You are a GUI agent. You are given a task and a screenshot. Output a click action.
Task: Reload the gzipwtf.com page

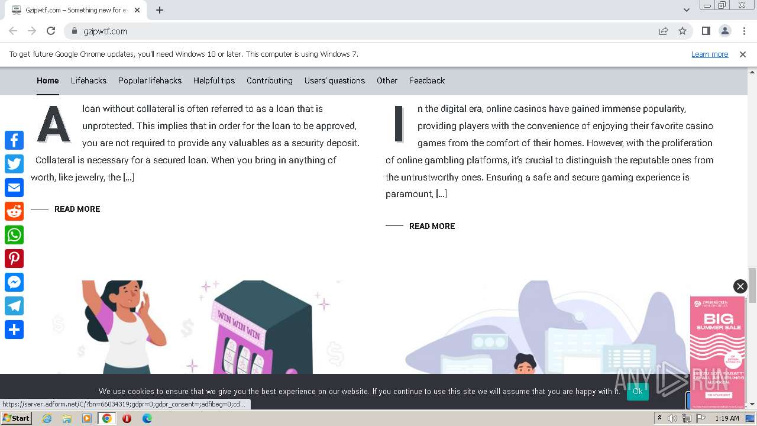click(51, 31)
